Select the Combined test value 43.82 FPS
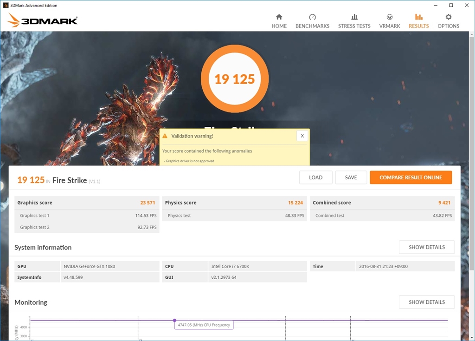 (x=442, y=216)
